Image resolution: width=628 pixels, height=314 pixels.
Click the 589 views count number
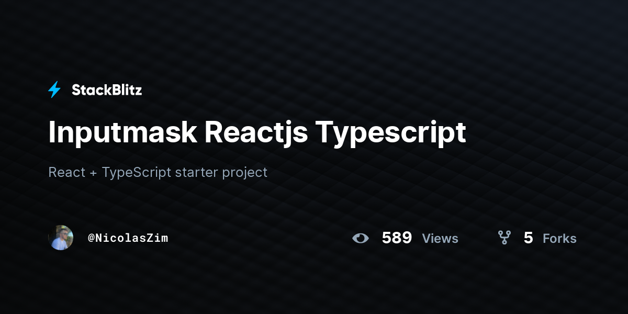tap(397, 238)
